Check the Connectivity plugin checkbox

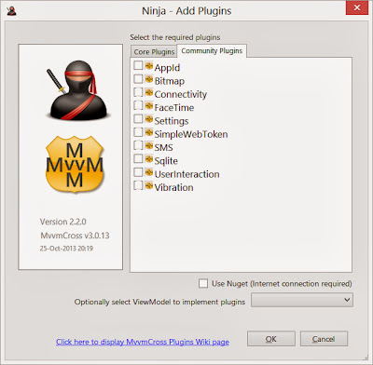[x=138, y=92]
